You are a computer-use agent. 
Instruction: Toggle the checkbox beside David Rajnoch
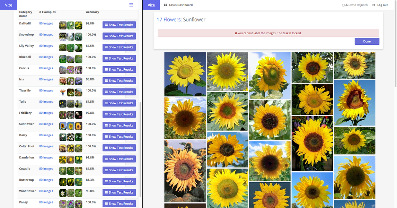[x=343, y=5]
